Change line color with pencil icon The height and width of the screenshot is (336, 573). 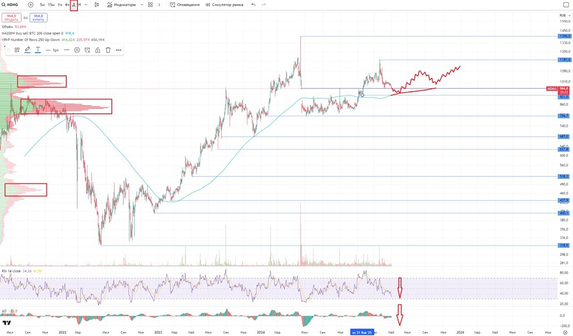pos(28,50)
